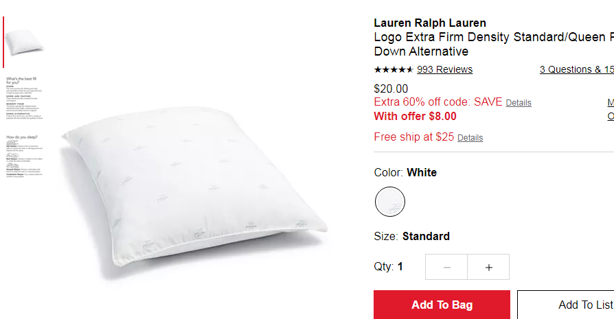Open the 'What's the best fill' thumbnail

click(24, 97)
